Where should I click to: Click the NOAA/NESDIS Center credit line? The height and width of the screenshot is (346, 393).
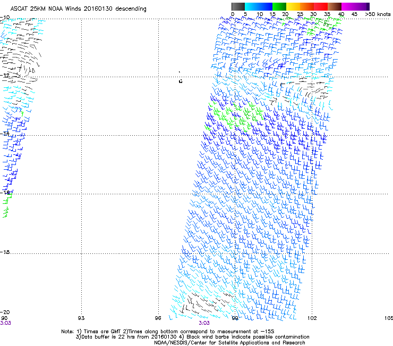click(229, 343)
